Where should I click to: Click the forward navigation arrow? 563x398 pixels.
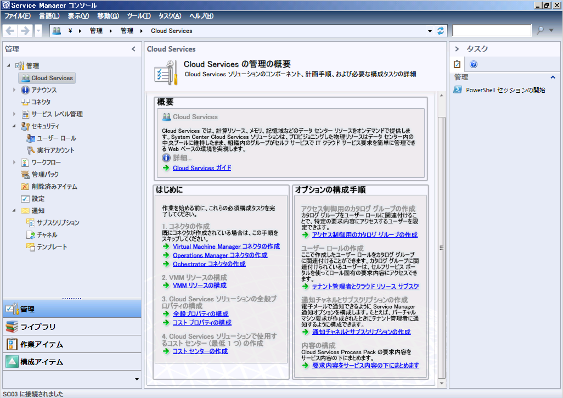point(25,31)
